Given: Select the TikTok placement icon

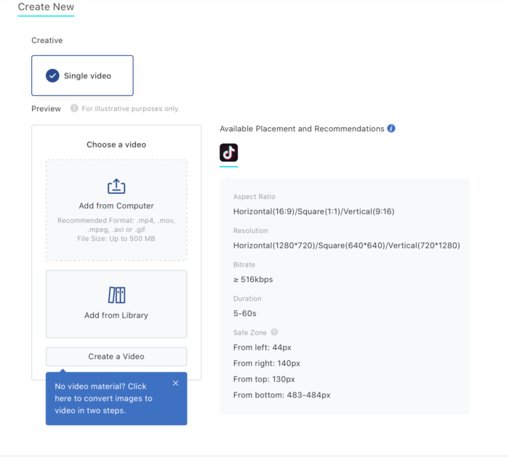Looking at the screenshot, I should [228, 153].
